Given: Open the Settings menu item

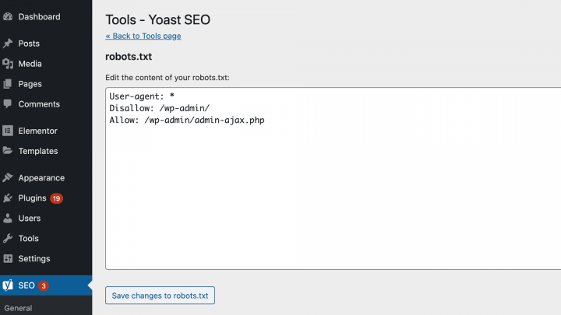Looking at the screenshot, I should (34, 259).
